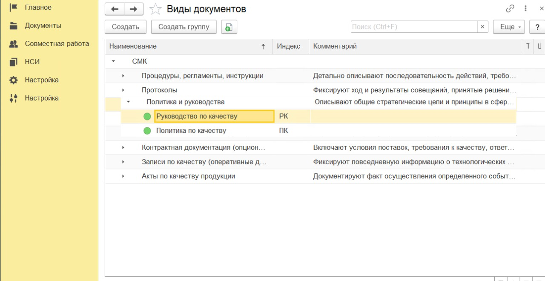Image resolution: width=545 pixels, height=281 pixels.
Task: Expand the Акты по качеству продукции group
Action: (x=123, y=176)
